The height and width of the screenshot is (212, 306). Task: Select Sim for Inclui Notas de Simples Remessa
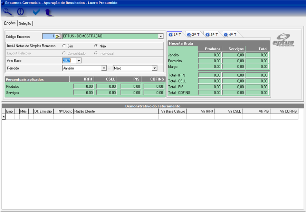[64, 46]
